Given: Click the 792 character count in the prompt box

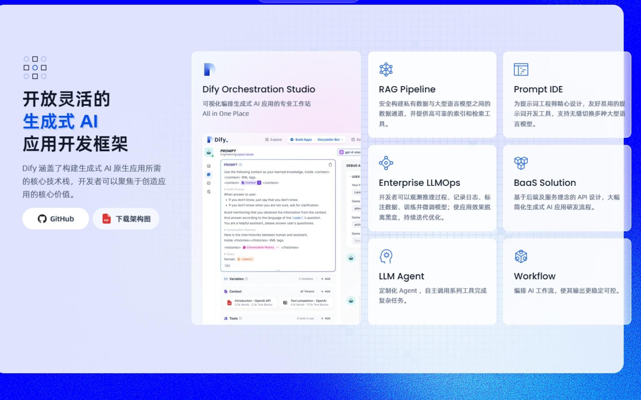Looking at the screenshot, I should click(x=227, y=266).
